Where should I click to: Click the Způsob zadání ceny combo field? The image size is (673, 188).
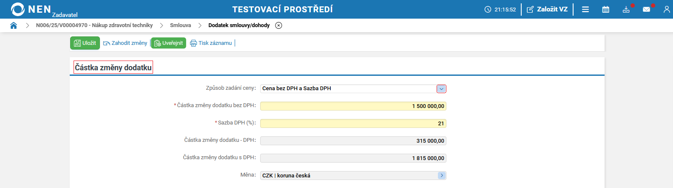(x=353, y=88)
